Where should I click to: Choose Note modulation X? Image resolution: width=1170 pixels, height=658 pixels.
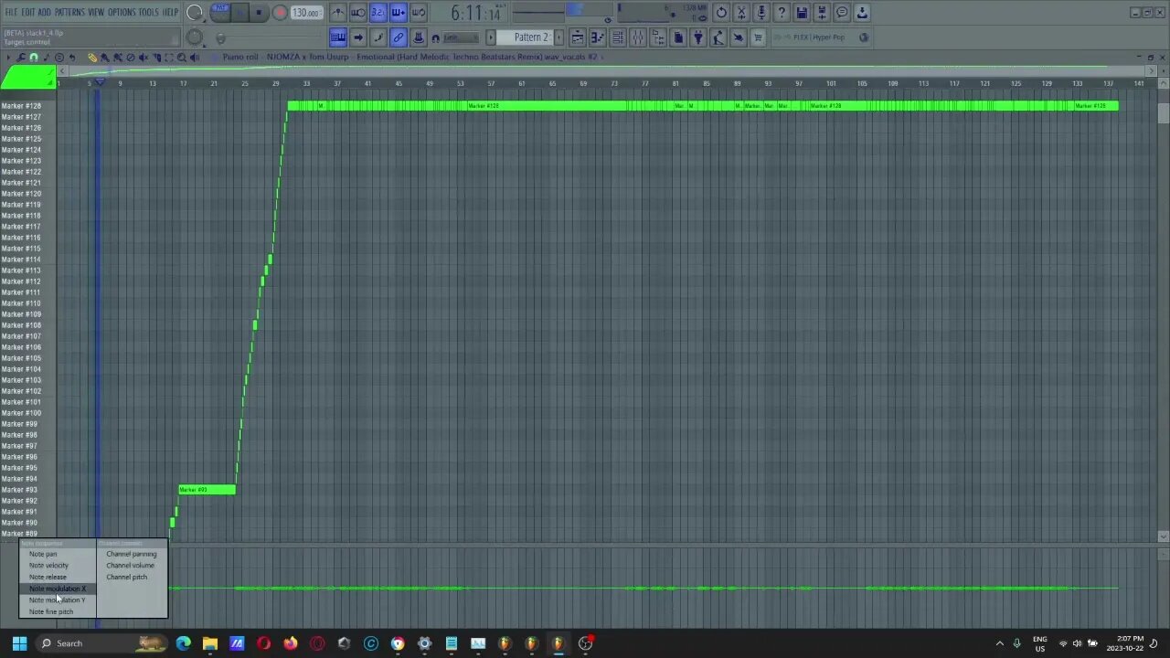[57, 589]
